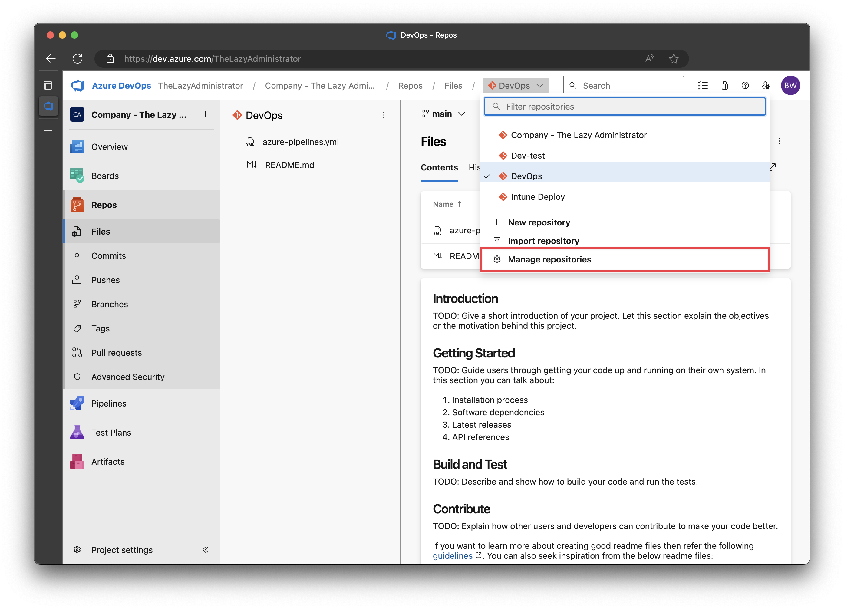Viewport: 844px width, 609px height.
Task: Select README.md in file tree
Action: click(289, 165)
